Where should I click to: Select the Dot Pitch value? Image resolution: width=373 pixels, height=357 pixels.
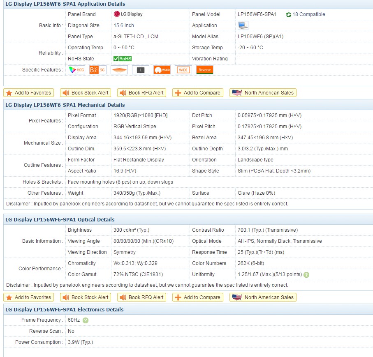coord(269,115)
